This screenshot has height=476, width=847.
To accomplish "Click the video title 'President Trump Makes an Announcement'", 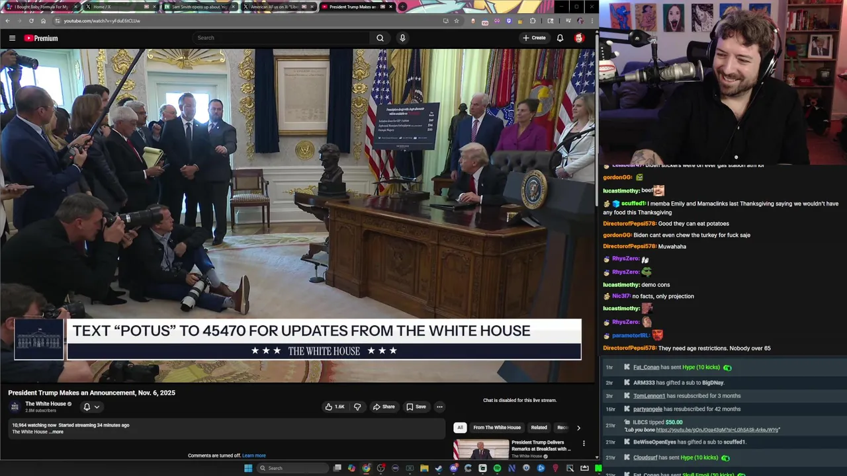I will pyautogui.click(x=91, y=393).
